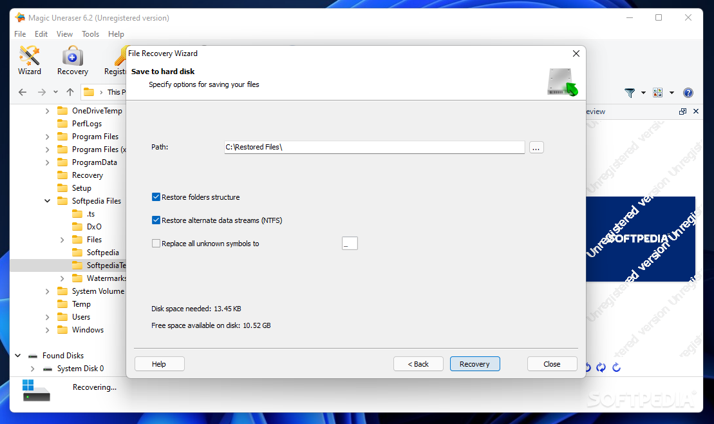Select the Setup folder

coord(82,188)
